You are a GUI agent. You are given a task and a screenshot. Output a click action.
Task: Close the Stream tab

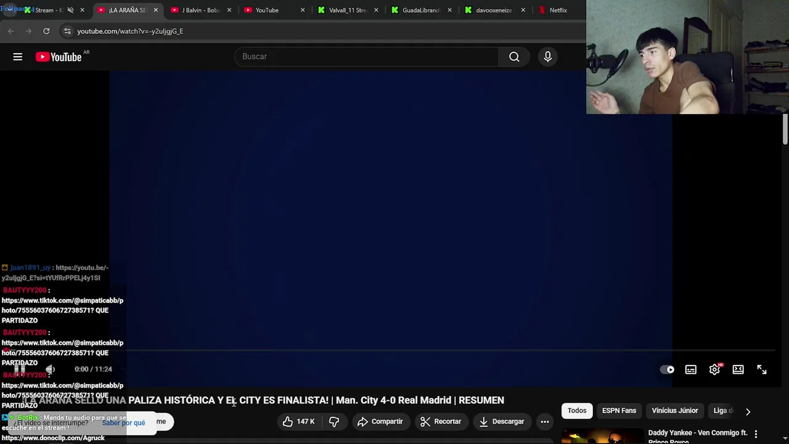(x=82, y=10)
